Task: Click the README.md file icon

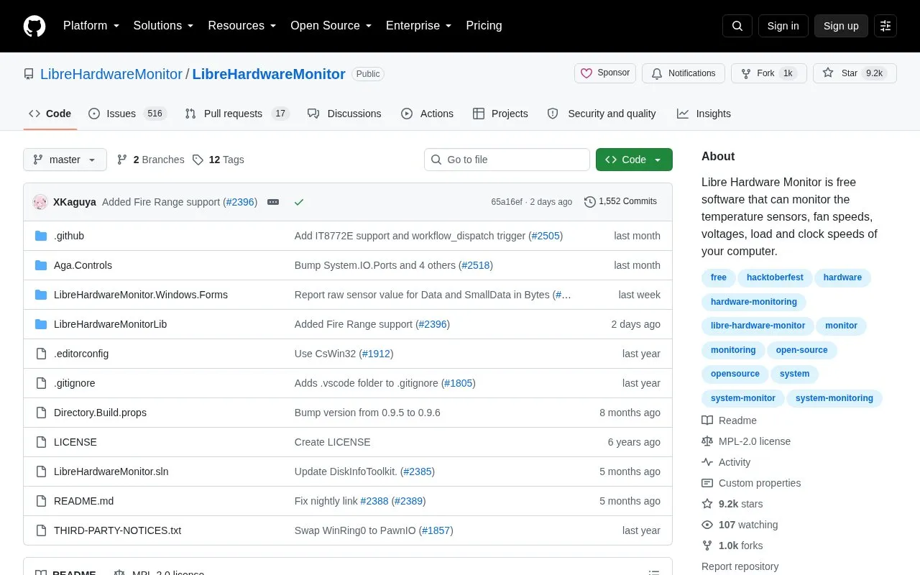Action: tap(41, 501)
